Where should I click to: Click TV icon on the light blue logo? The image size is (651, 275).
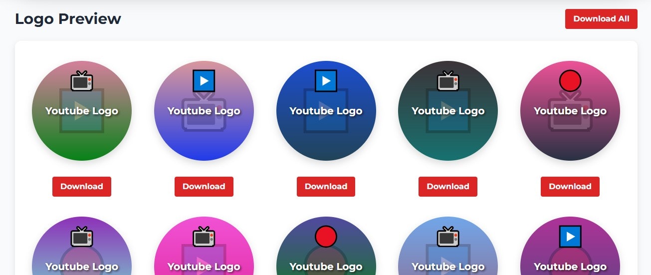[x=448, y=237]
